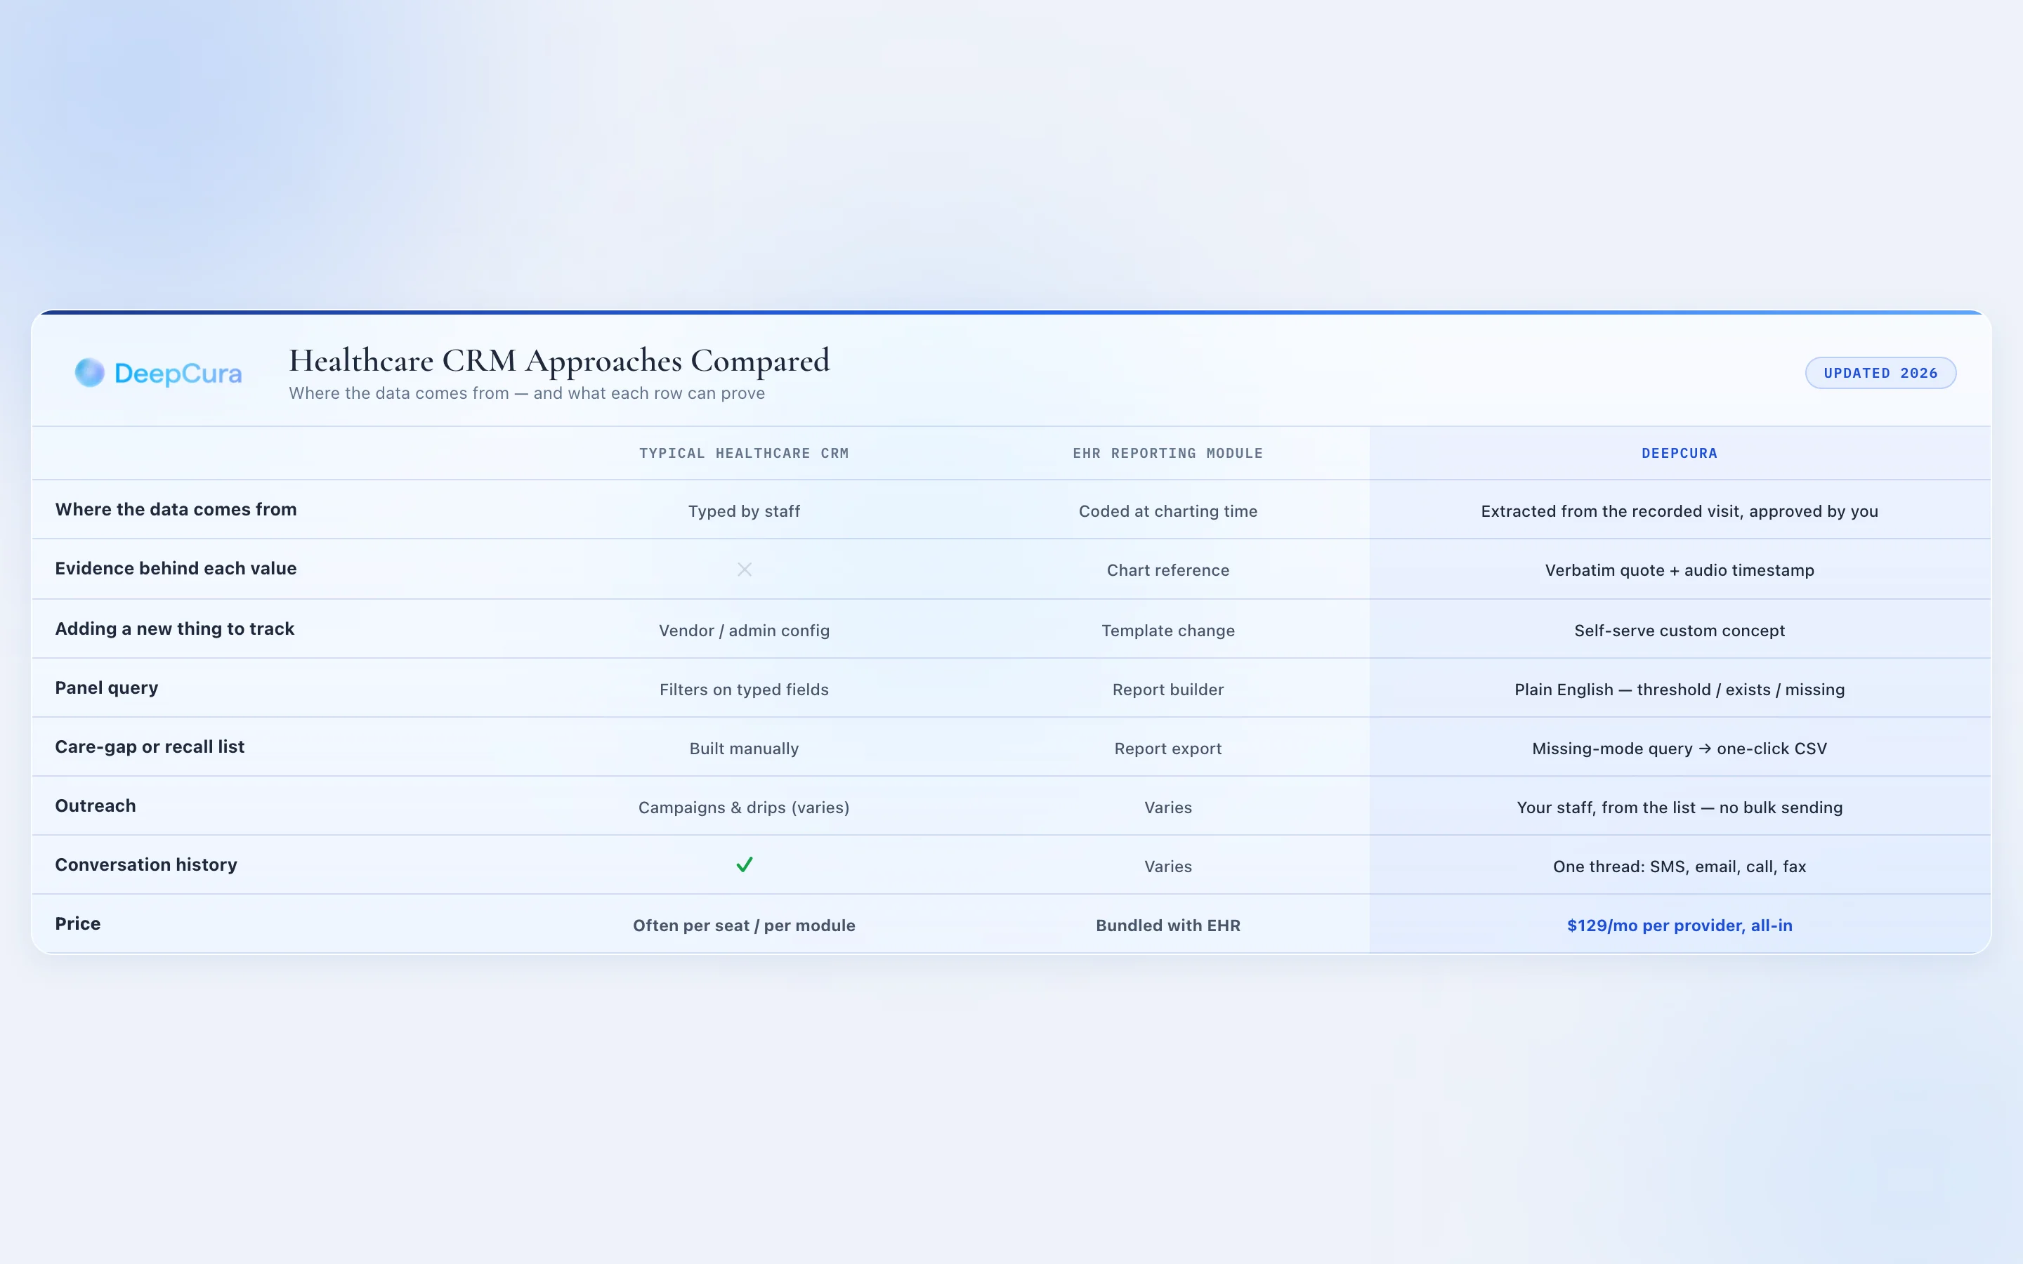Click the DeepCura wordmark text
2023x1264 pixels.
pyautogui.click(x=178, y=374)
